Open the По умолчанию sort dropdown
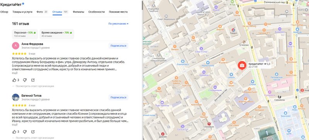309x140 pixels. [x=118, y=24]
